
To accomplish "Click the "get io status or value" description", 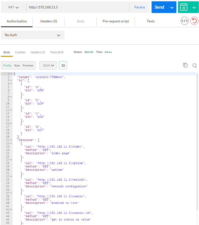I will coord(71,220).
